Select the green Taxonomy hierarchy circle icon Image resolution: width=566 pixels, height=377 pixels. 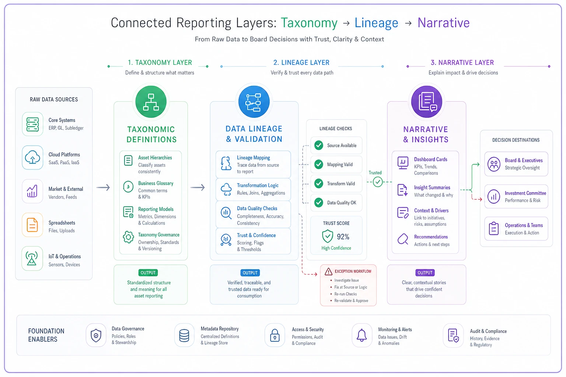[151, 102]
